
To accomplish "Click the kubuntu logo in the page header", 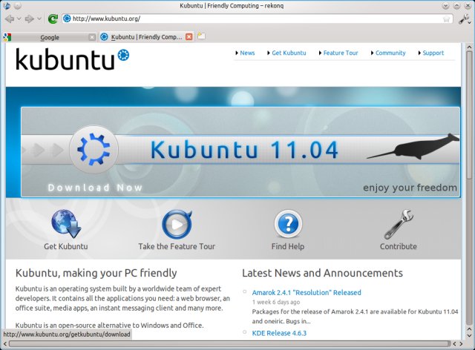I will click(73, 59).
